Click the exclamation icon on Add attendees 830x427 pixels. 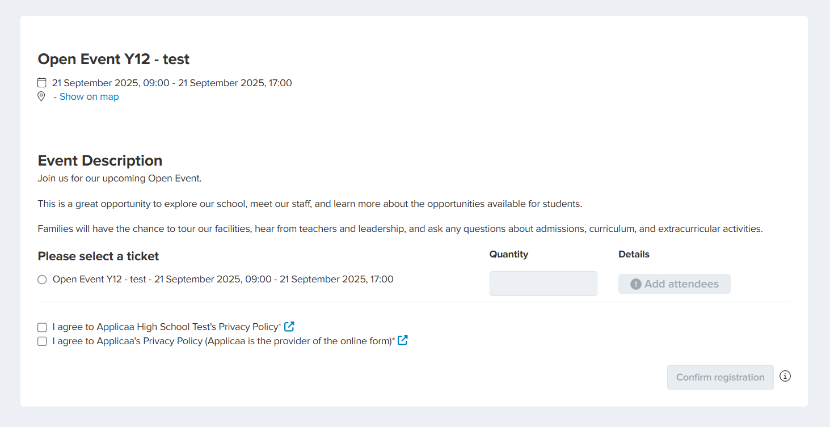[636, 284]
